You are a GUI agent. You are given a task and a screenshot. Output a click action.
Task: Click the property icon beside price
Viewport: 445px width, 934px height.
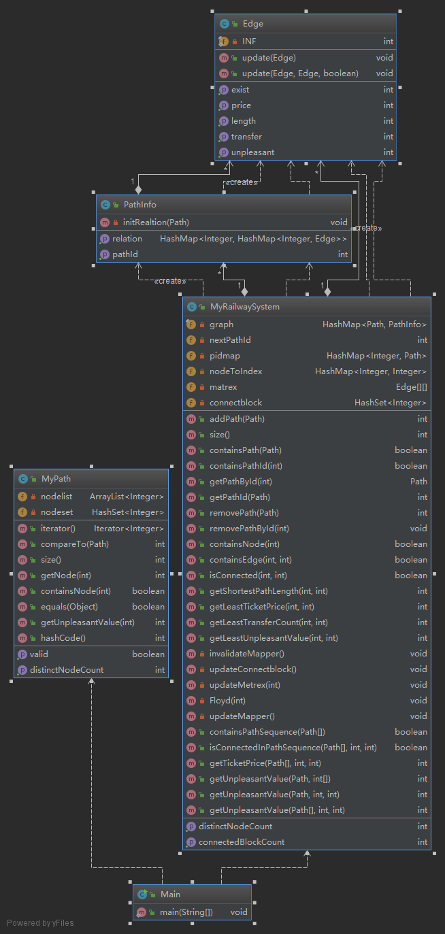(x=224, y=105)
